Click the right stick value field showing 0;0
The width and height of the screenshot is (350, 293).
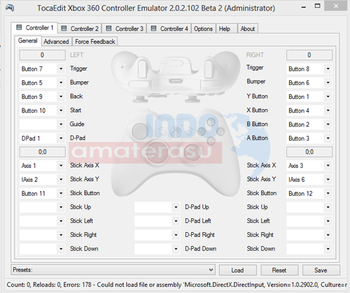point(309,152)
